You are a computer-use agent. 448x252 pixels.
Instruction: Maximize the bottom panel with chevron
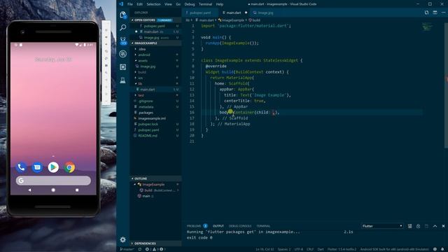(x=435, y=226)
